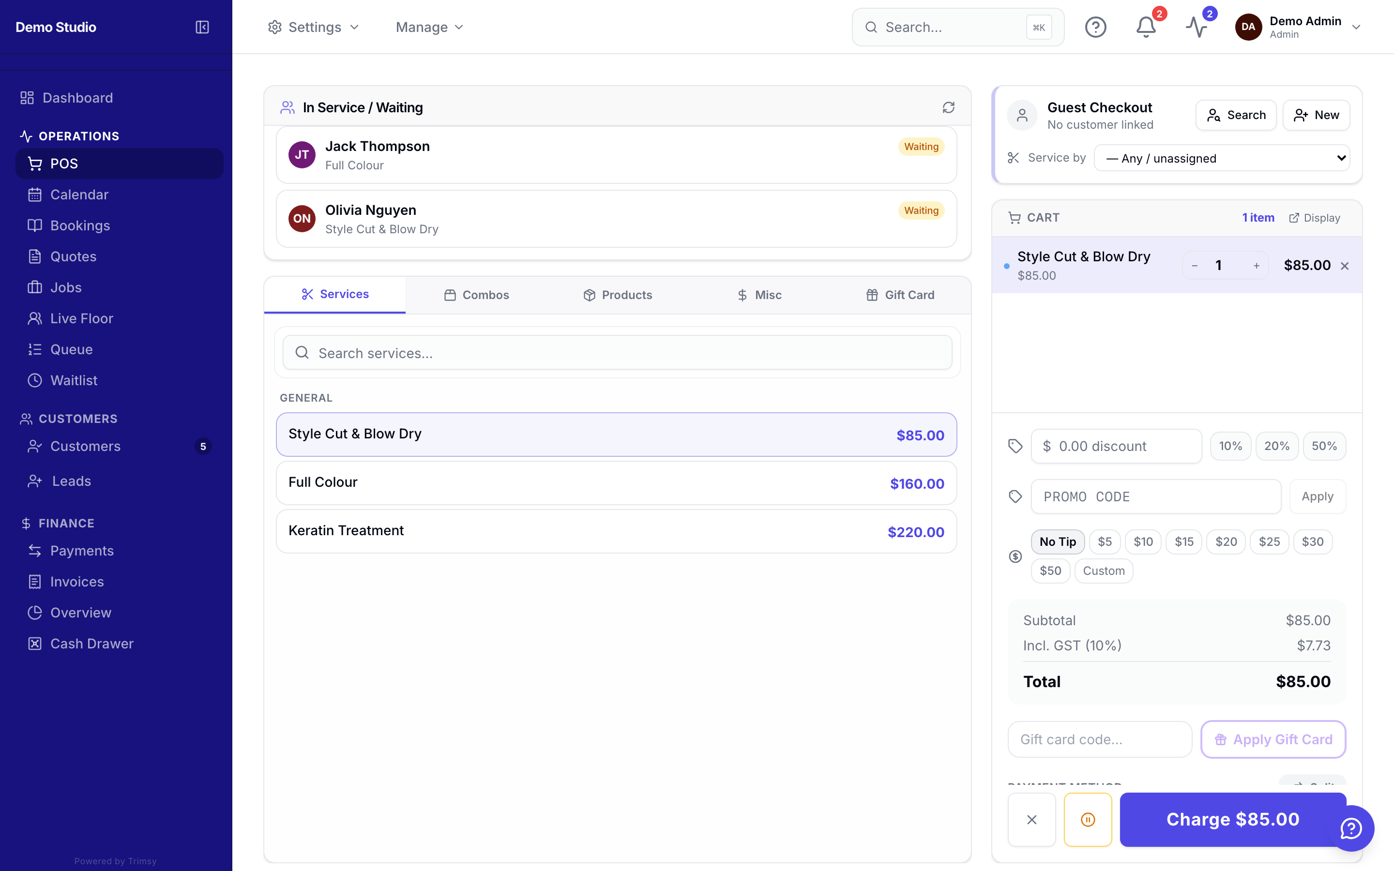Select $30 tip

coord(1312,541)
